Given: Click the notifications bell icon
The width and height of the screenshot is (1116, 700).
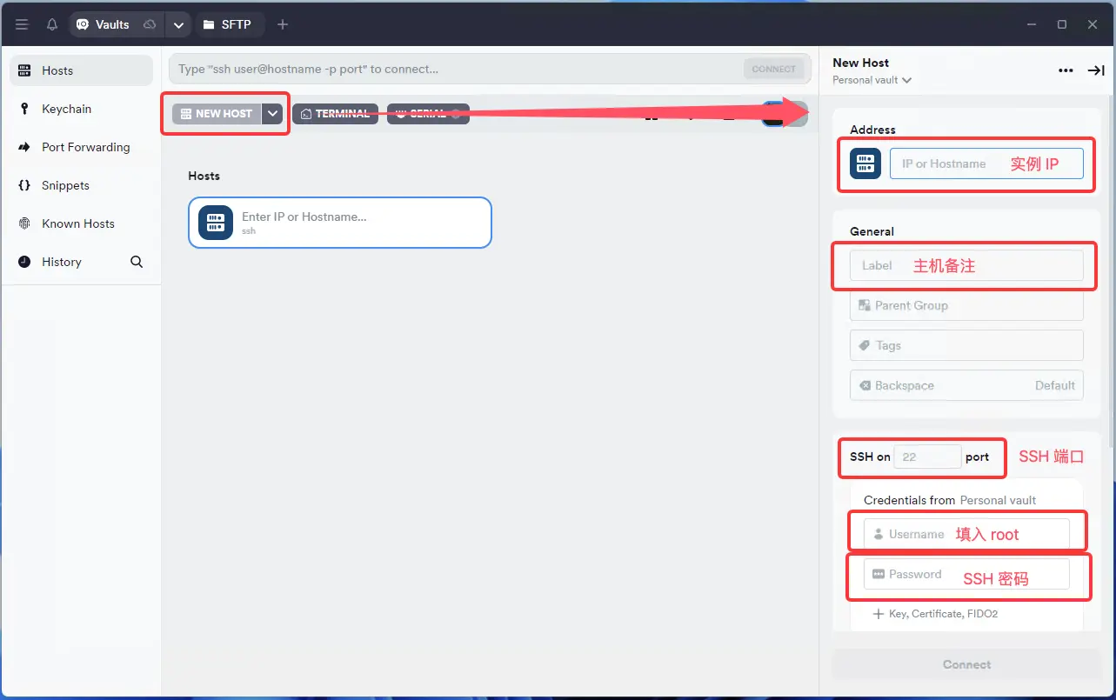Looking at the screenshot, I should click(52, 24).
